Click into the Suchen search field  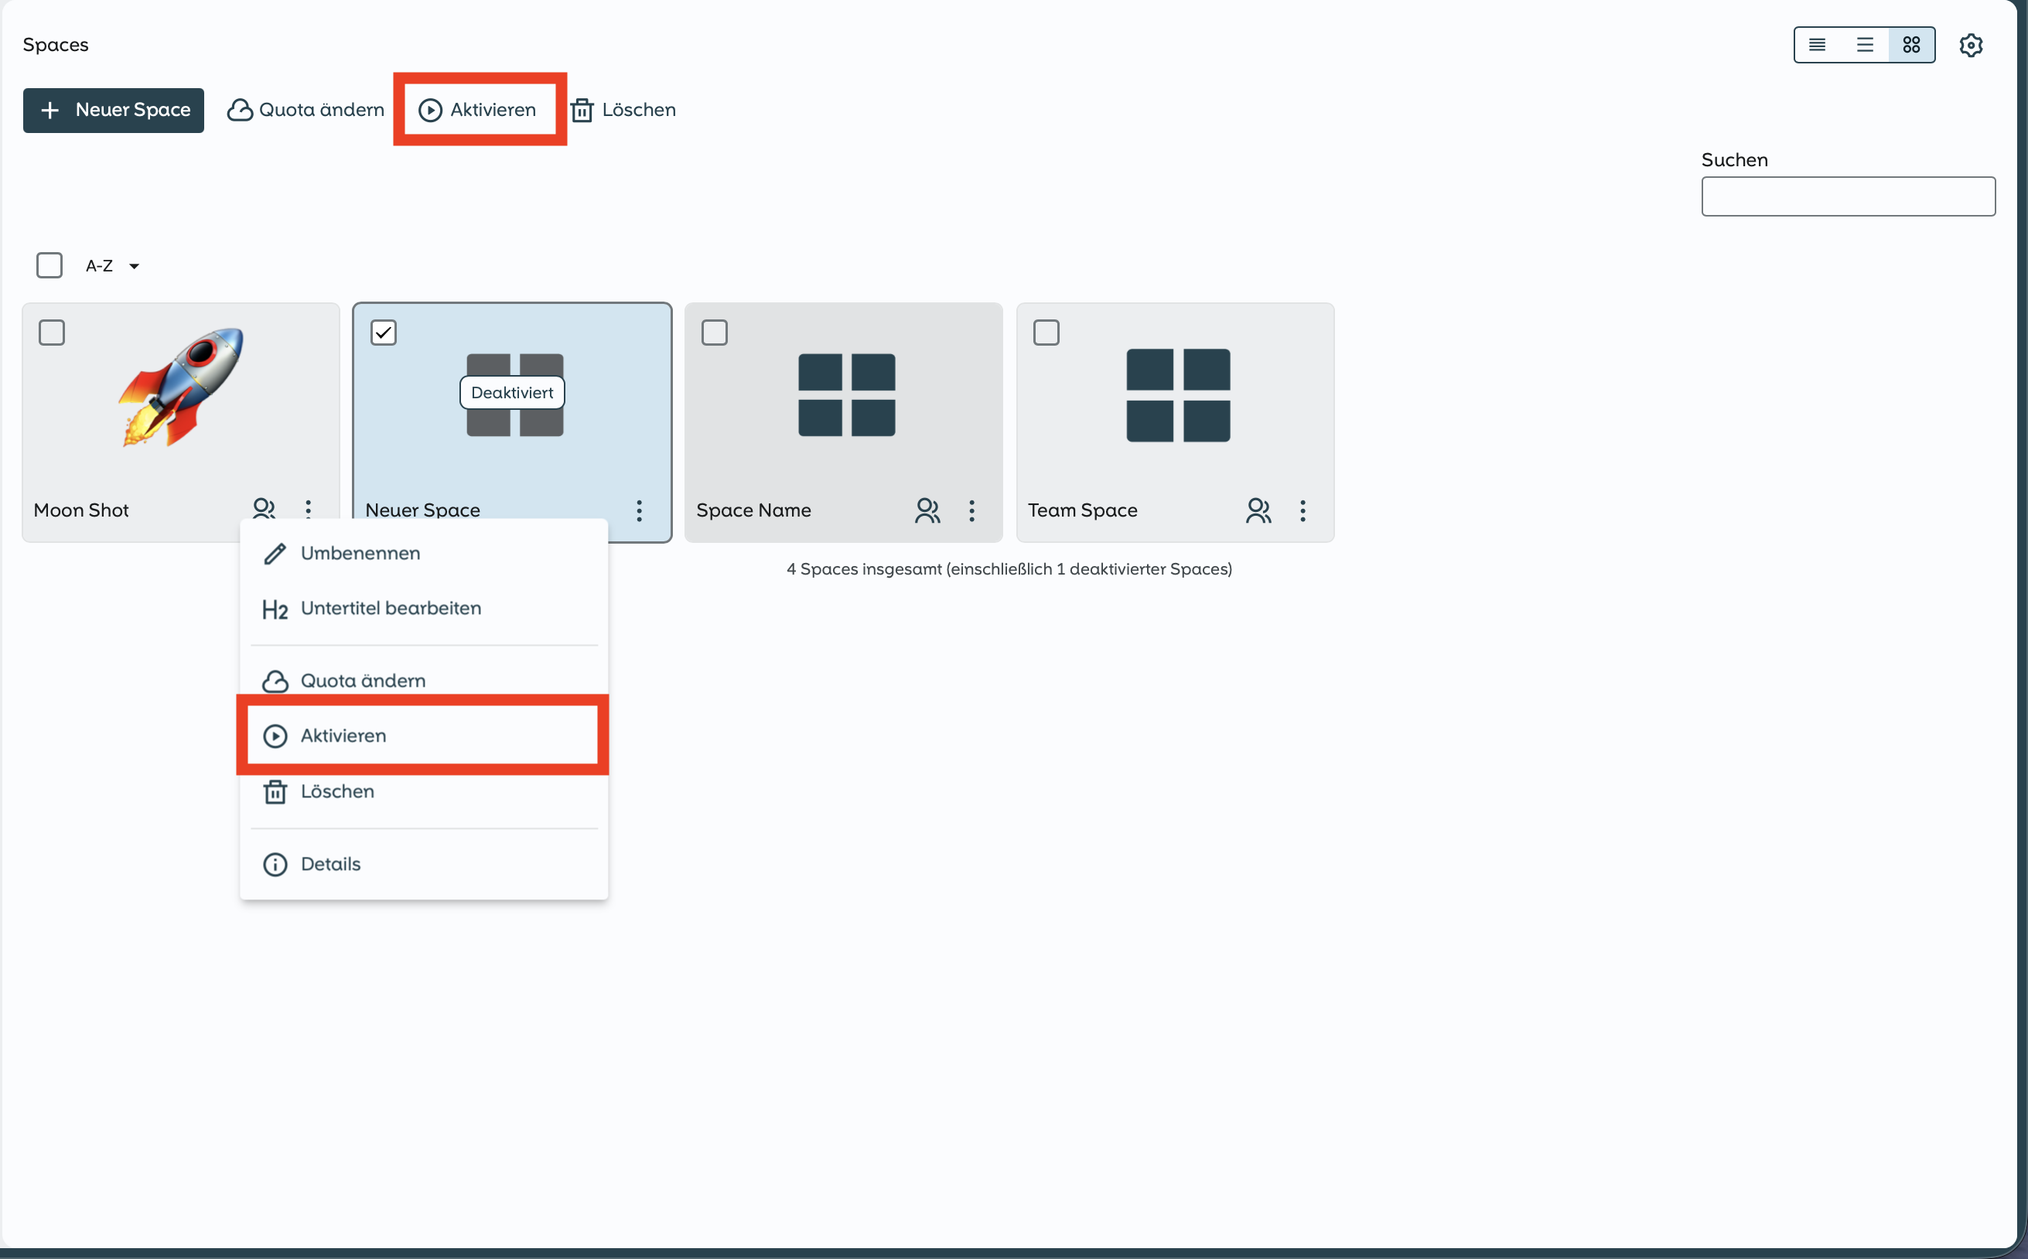coord(1847,196)
